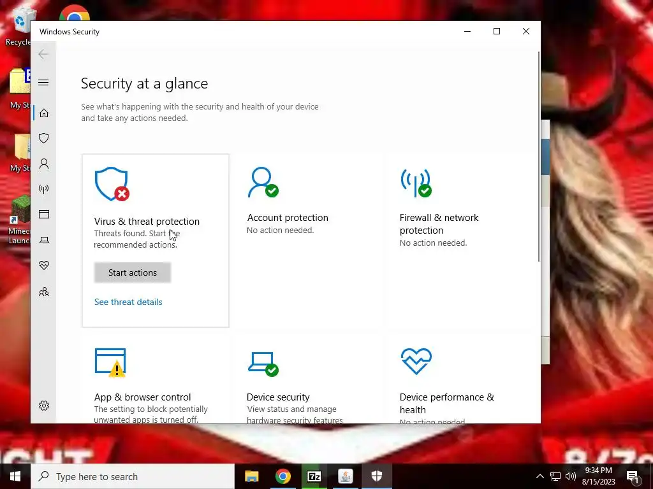Click 'Threats found. Start the recommended actions.' text
Screen dimensions: 653x489
tap(136, 239)
